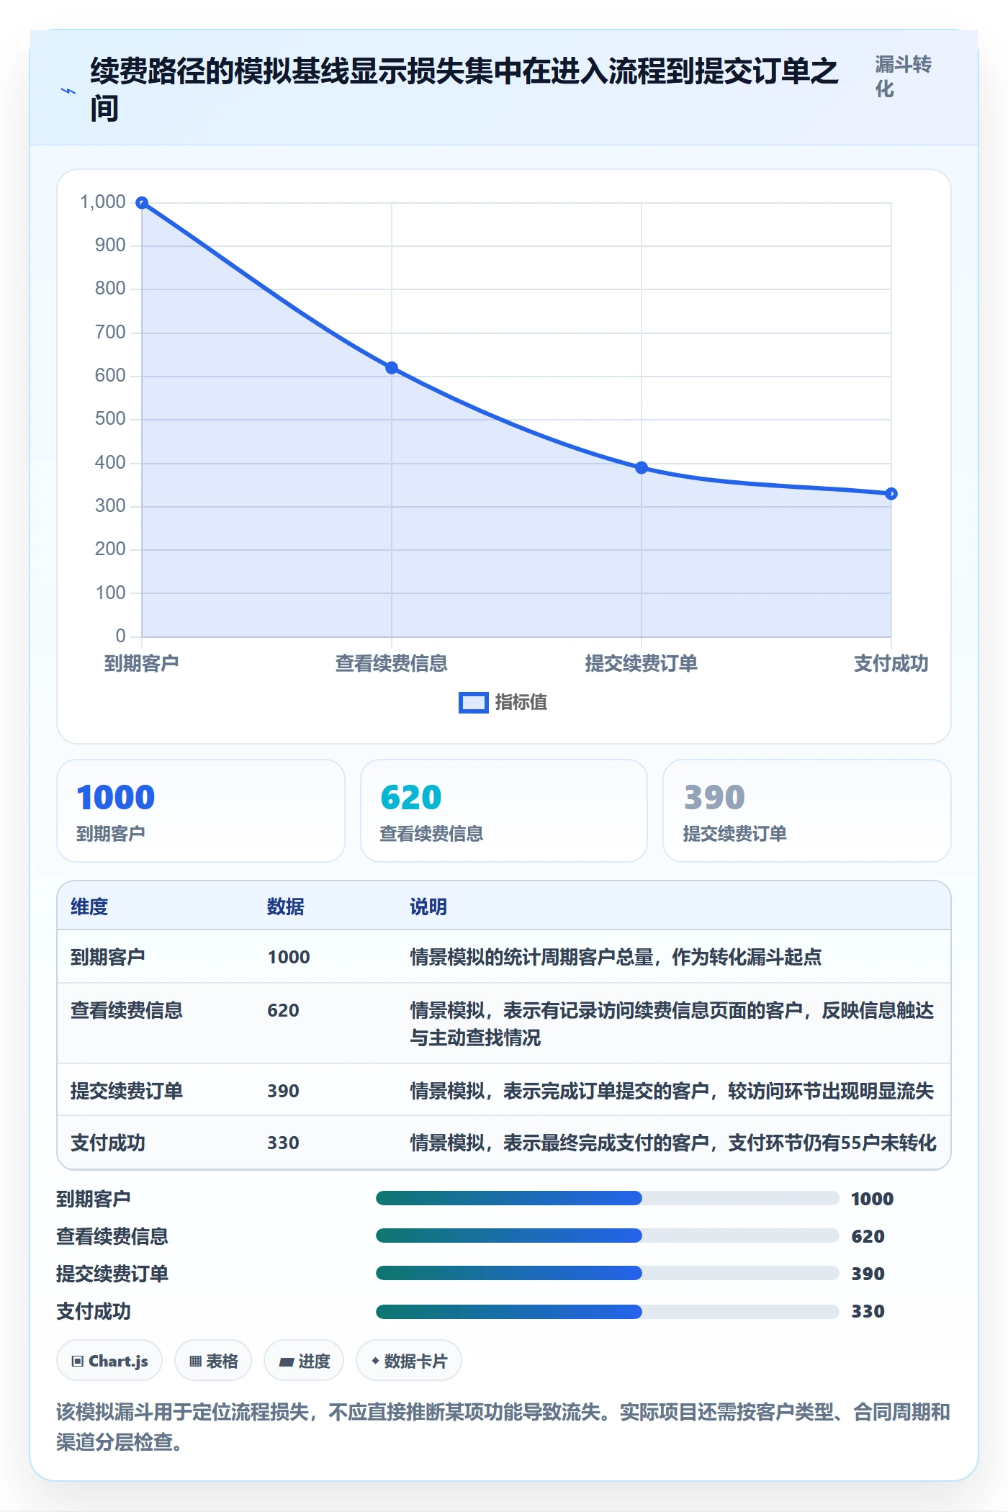The image size is (1008, 1512).
Task: Click the 到期客户 progress bar
Action: (x=608, y=1198)
